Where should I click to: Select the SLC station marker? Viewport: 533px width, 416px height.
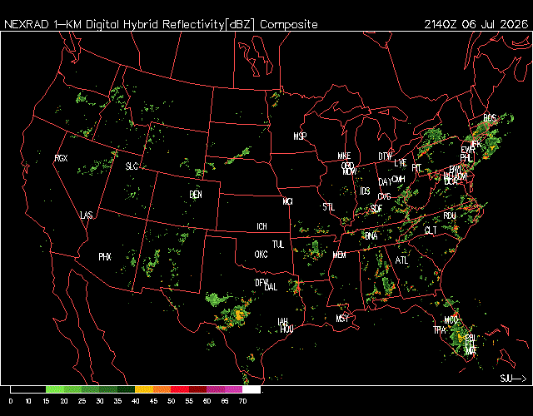132,166
